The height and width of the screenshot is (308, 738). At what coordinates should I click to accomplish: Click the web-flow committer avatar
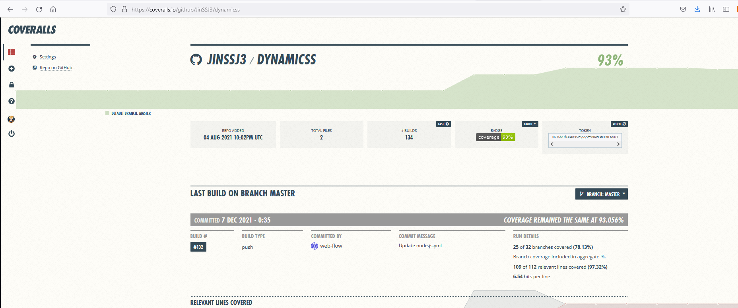click(x=315, y=246)
